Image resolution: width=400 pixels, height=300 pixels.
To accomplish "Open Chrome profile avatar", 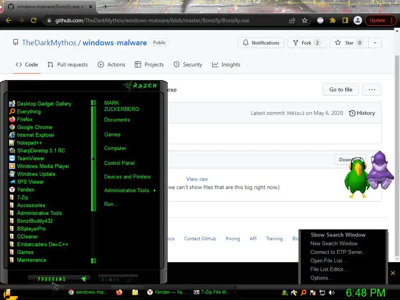I will click(x=358, y=20).
